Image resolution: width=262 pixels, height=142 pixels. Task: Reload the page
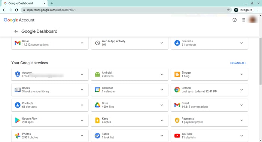(16, 10)
